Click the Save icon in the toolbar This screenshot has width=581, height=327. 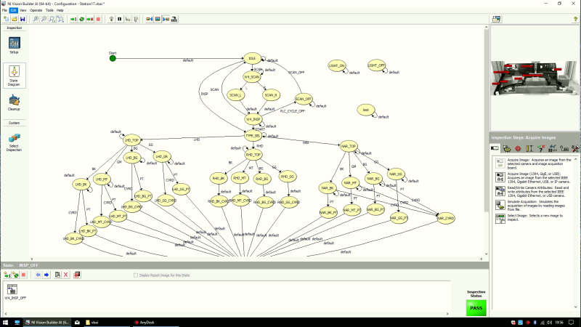tap(23, 18)
